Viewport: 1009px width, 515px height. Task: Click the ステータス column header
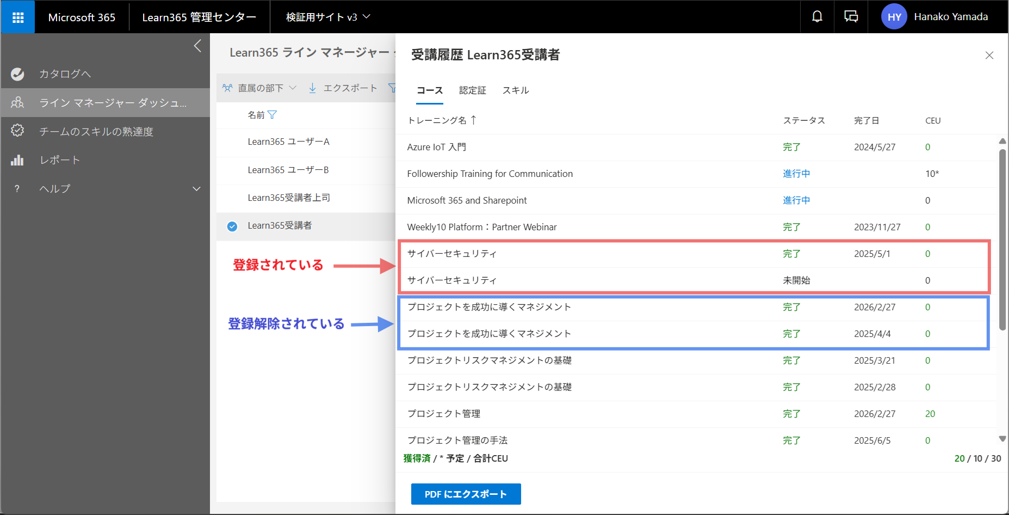[803, 121]
